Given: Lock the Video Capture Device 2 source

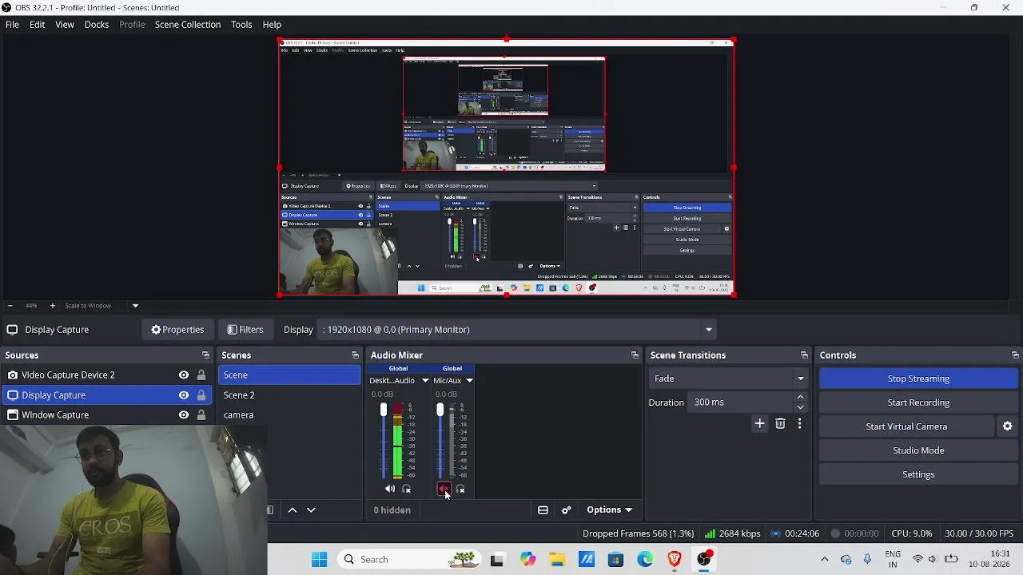Looking at the screenshot, I should click(201, 375).
